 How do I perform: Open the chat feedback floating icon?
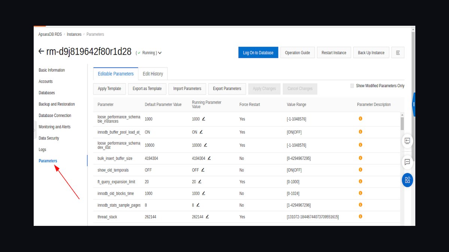(407, 162)
